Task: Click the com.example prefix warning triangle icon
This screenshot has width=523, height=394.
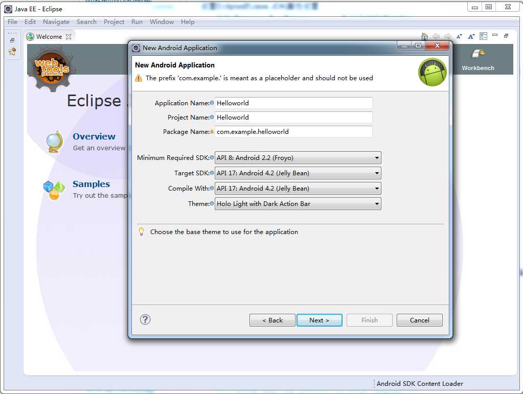Action: [139, 78]
